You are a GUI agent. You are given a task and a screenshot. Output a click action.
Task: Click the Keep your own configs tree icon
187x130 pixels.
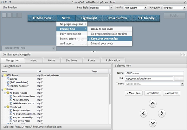(x=11, y=117)
